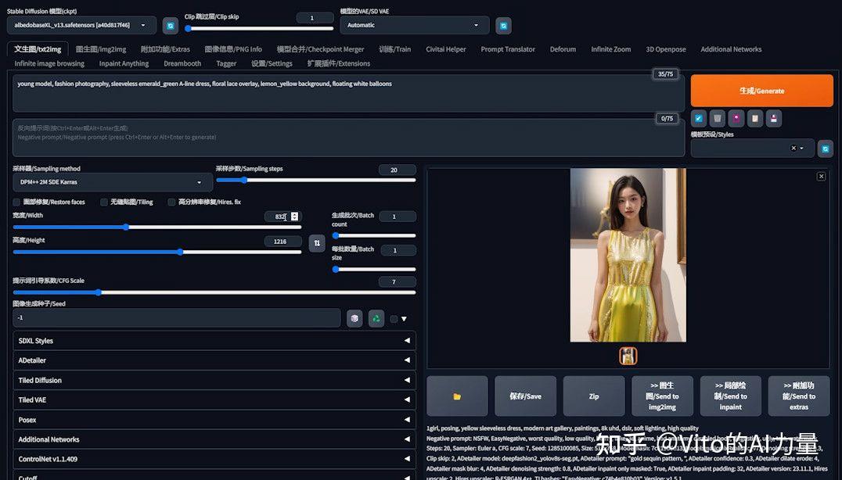
Task: Open the 3D Openpose tab
Action: tap(666, 49)
